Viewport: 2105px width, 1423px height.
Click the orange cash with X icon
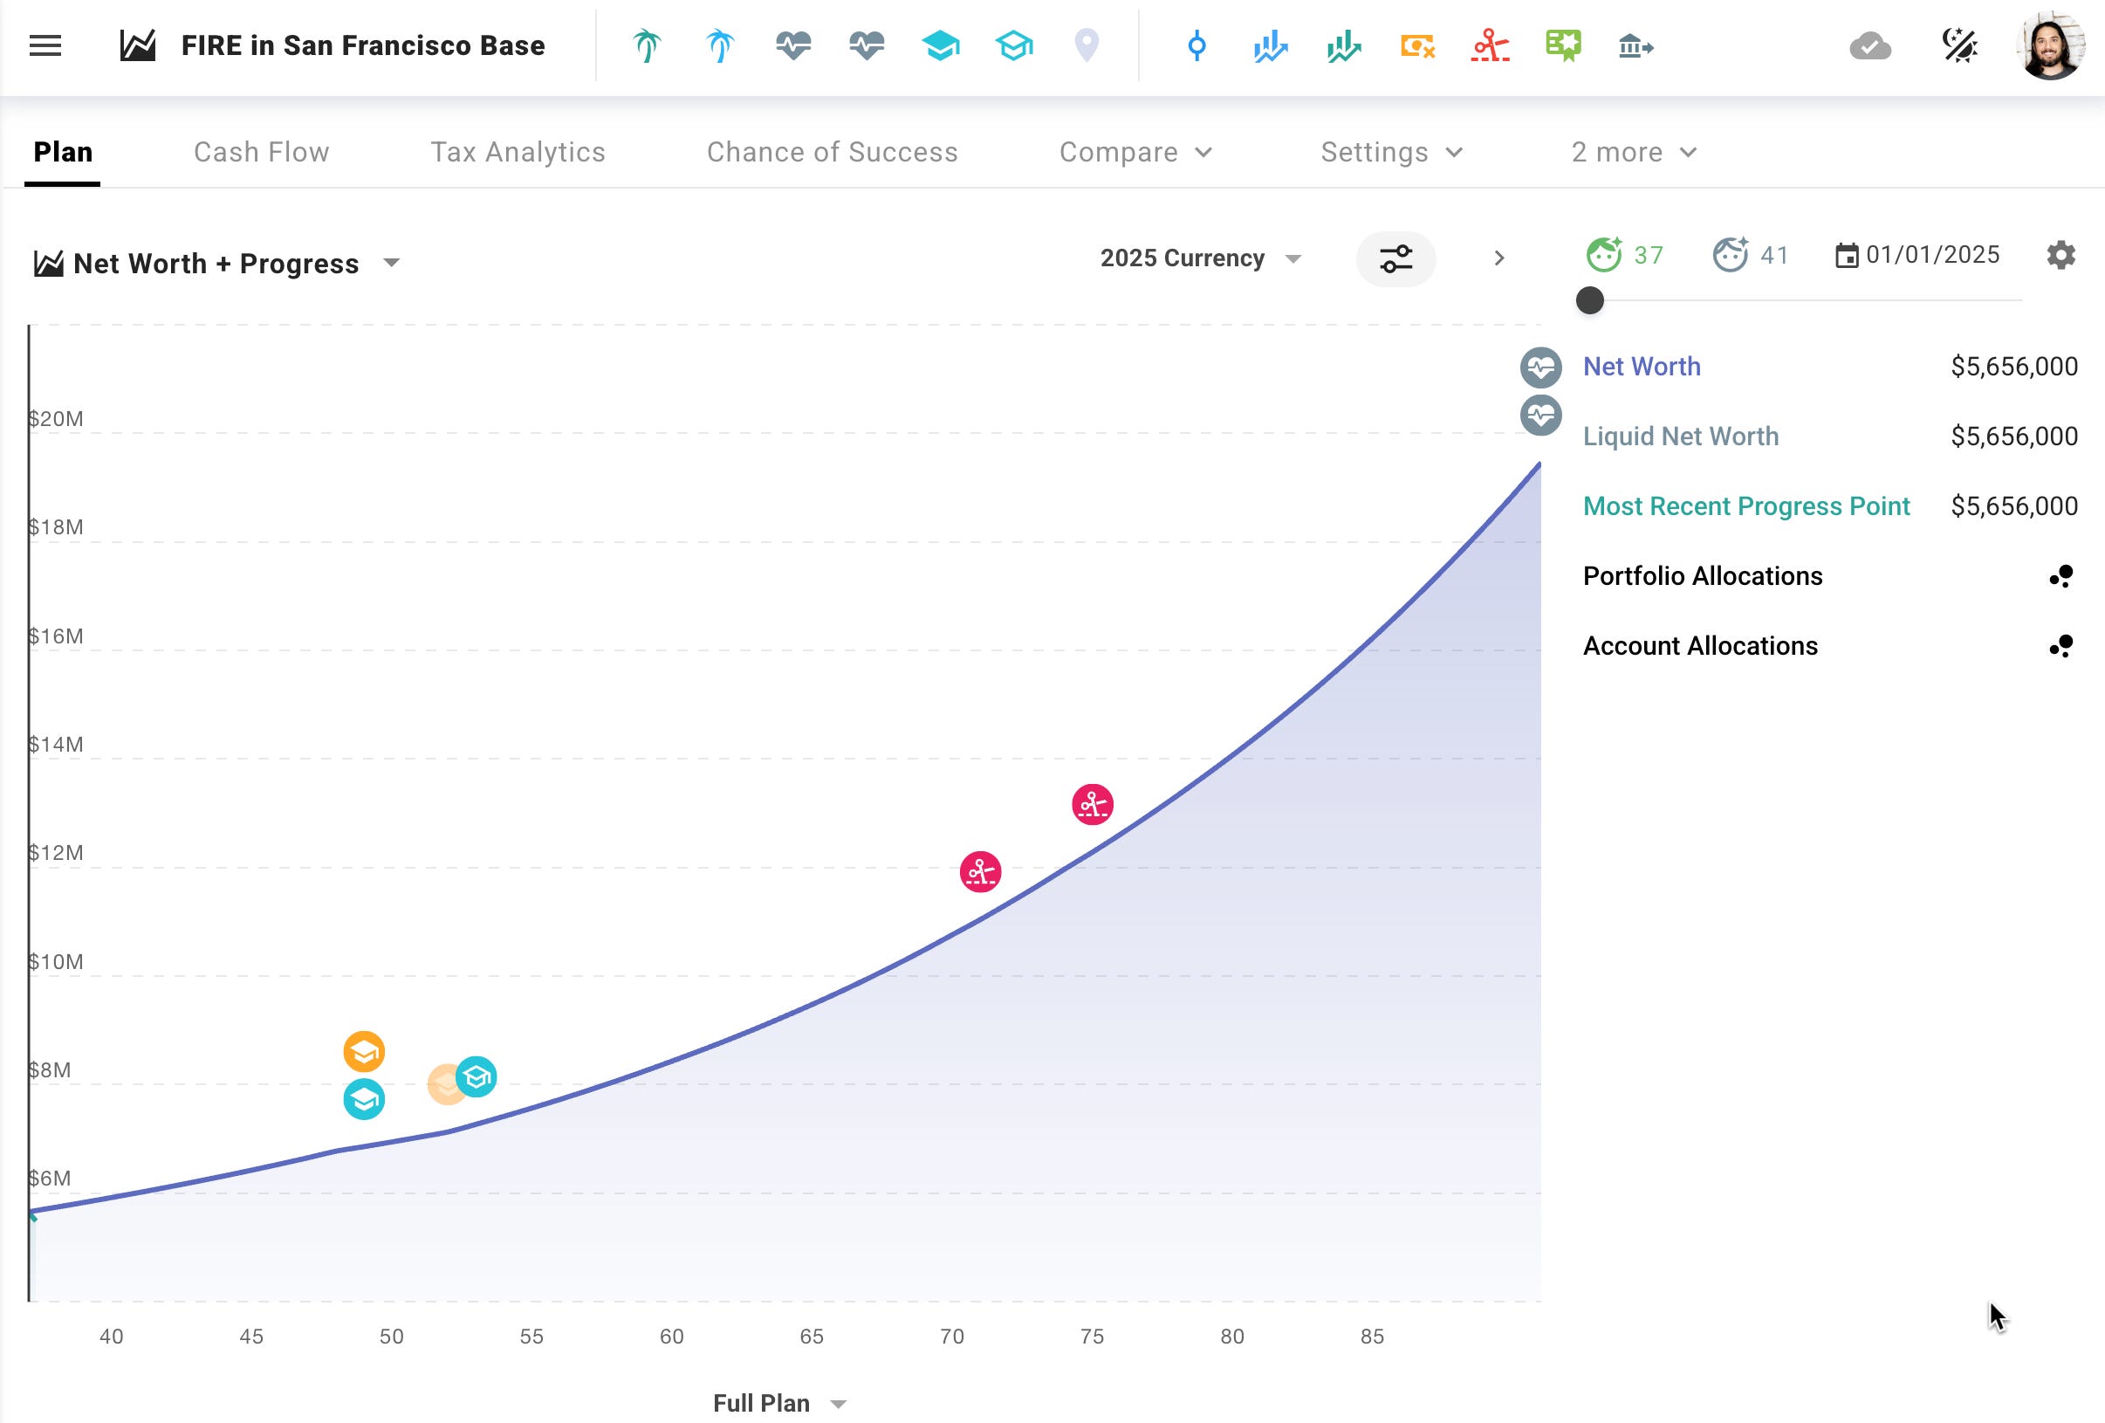point(1417,45)
